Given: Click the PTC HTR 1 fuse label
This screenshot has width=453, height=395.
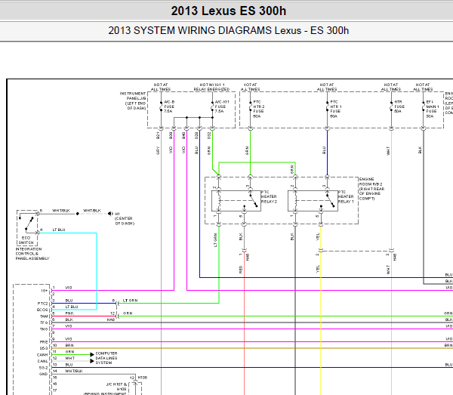Looking at the screenshot, I should coord(336,109).
